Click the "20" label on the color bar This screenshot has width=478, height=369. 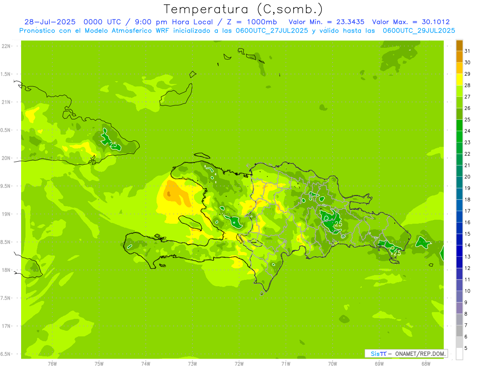(x=467, y=177)
